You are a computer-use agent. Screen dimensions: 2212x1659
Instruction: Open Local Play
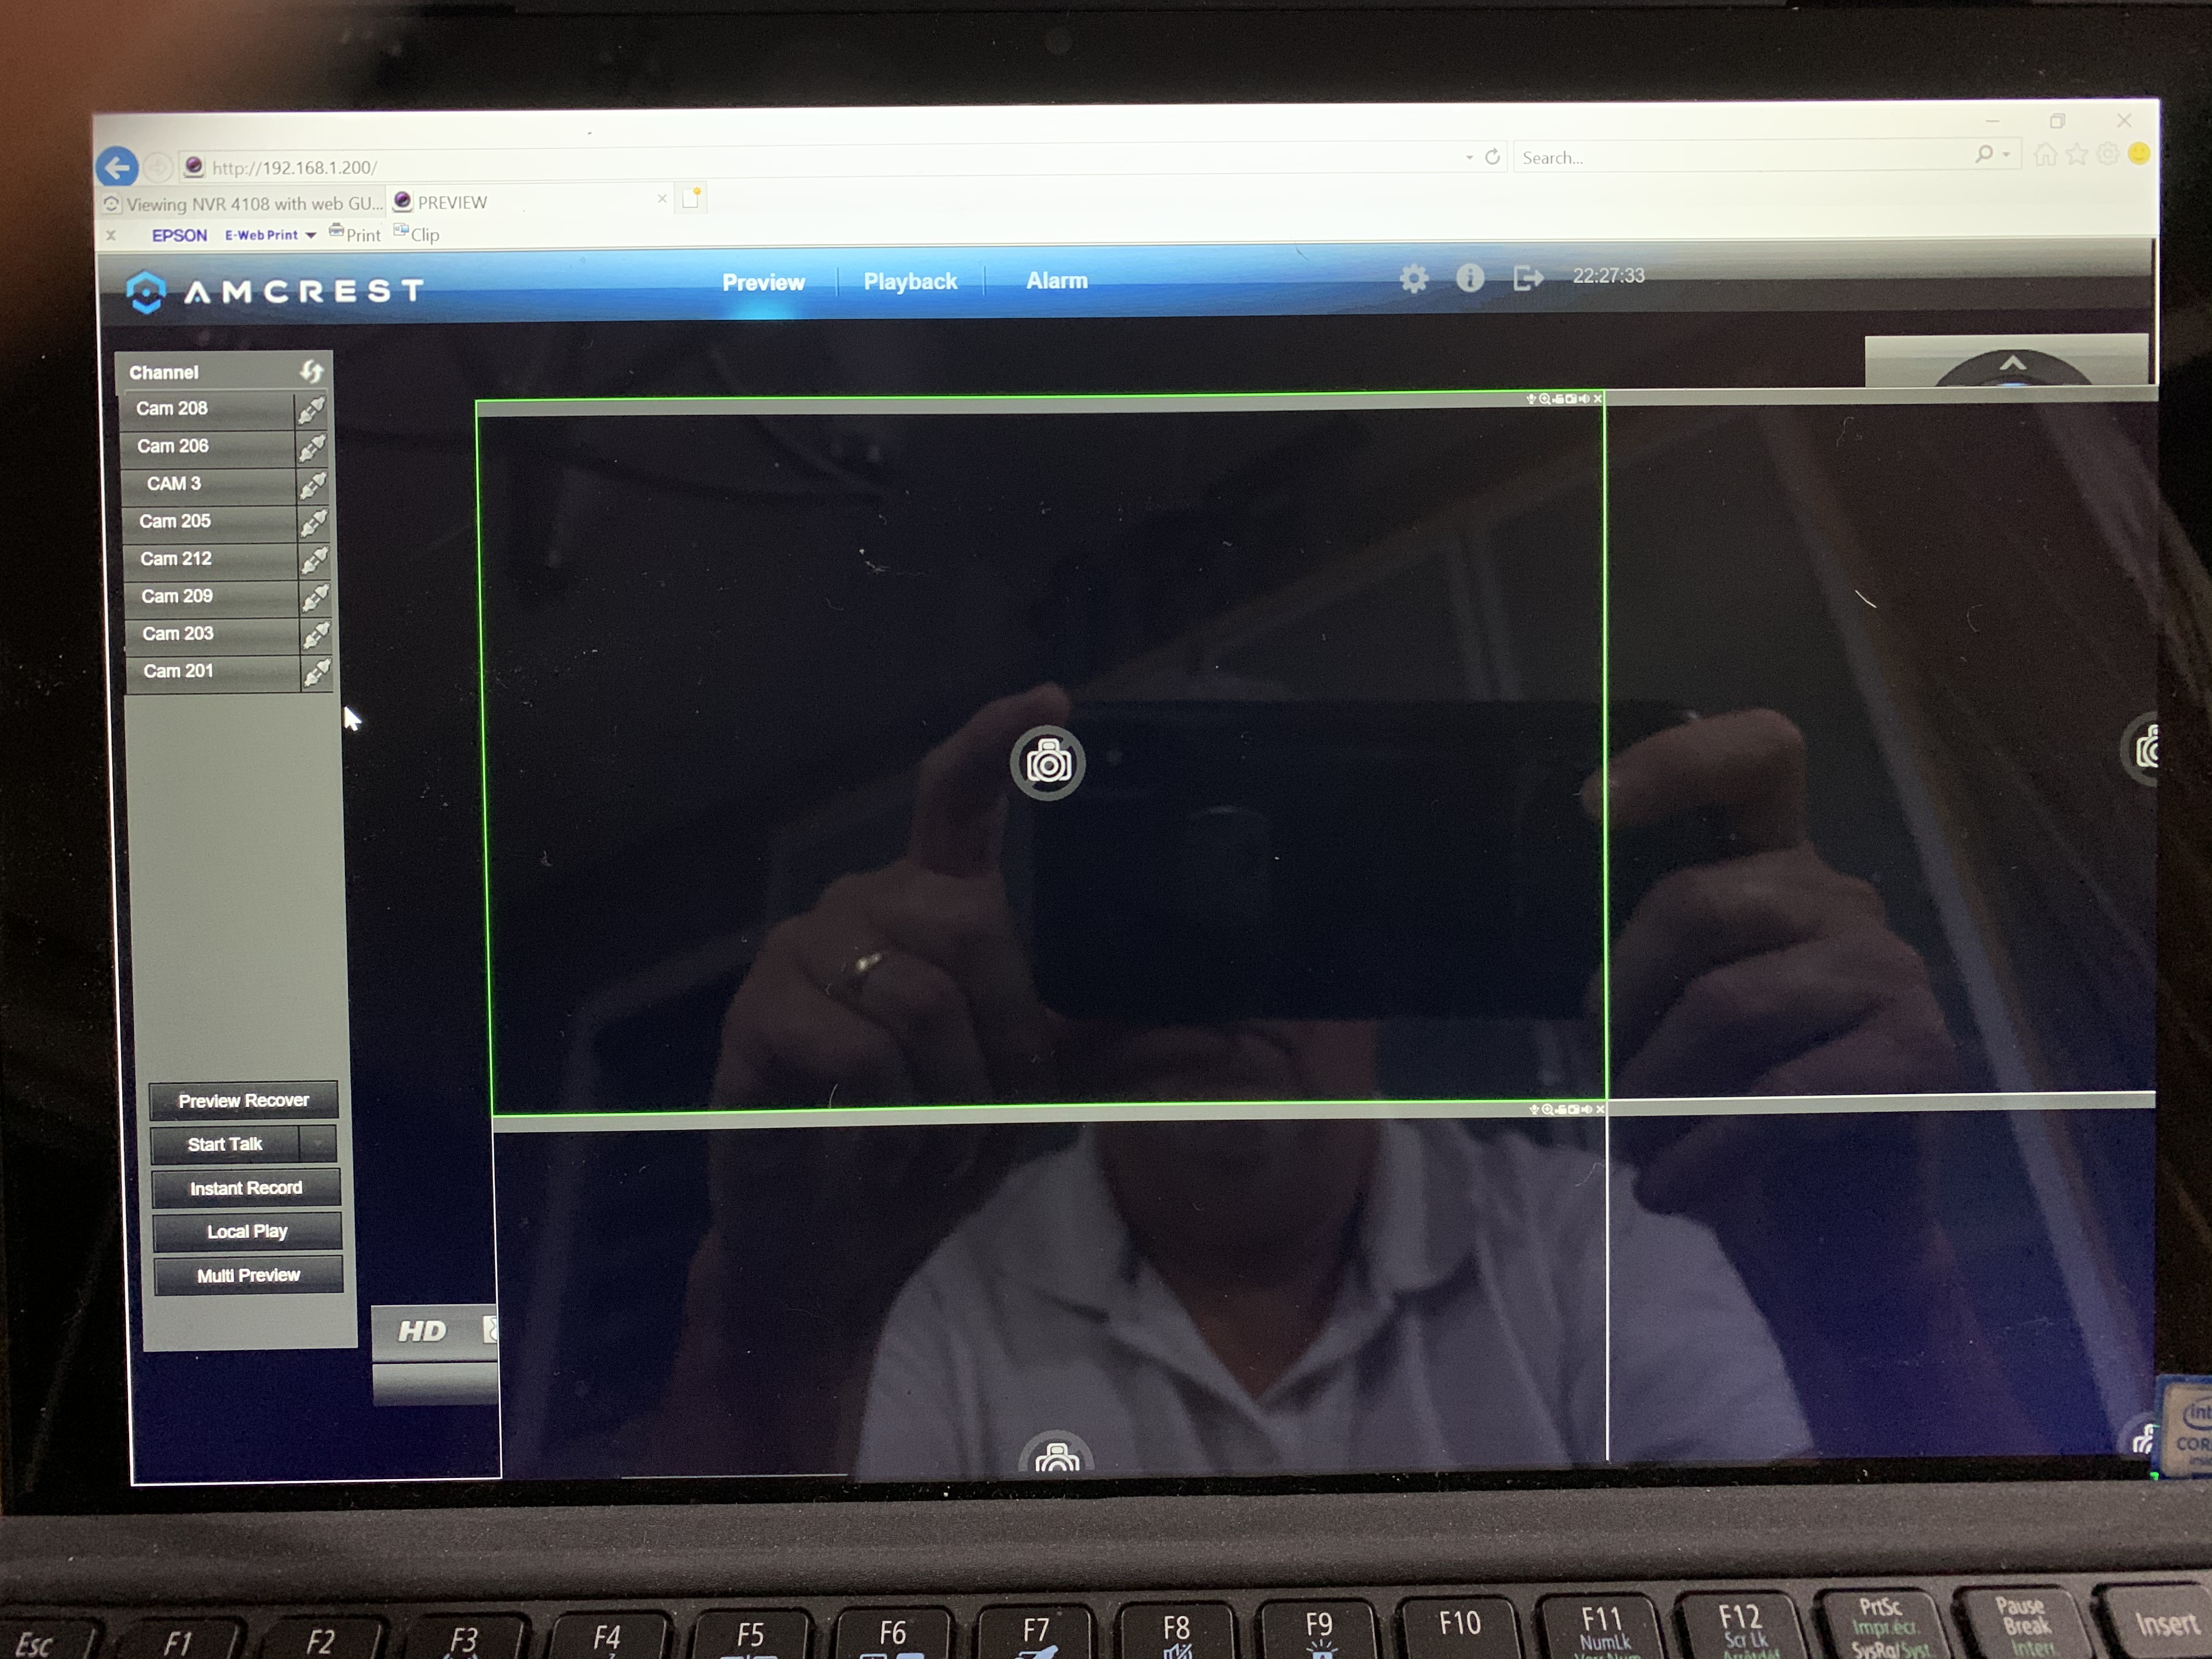coord(247,1232)
